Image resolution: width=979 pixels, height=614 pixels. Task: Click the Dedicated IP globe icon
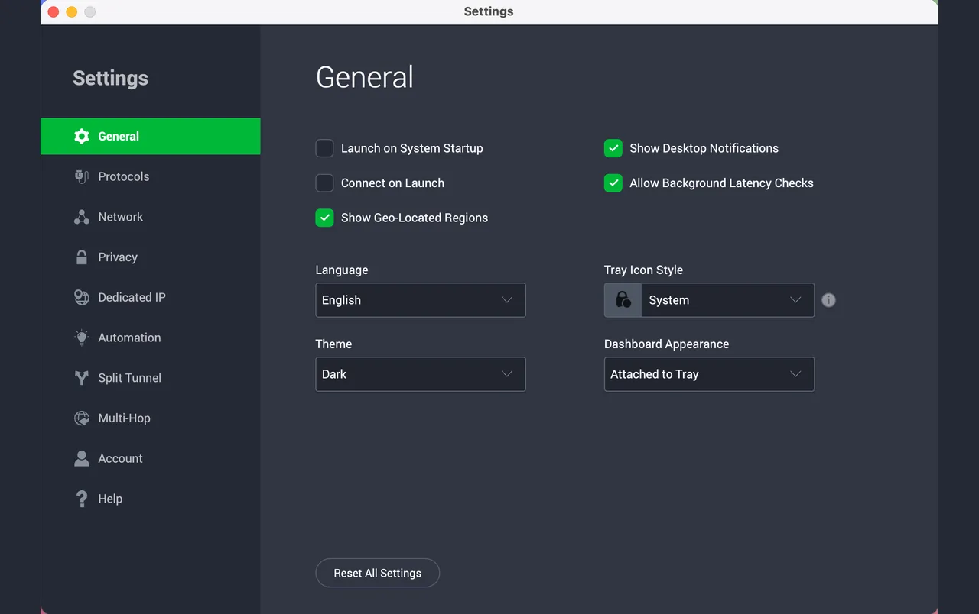click(x=82, y=297)
